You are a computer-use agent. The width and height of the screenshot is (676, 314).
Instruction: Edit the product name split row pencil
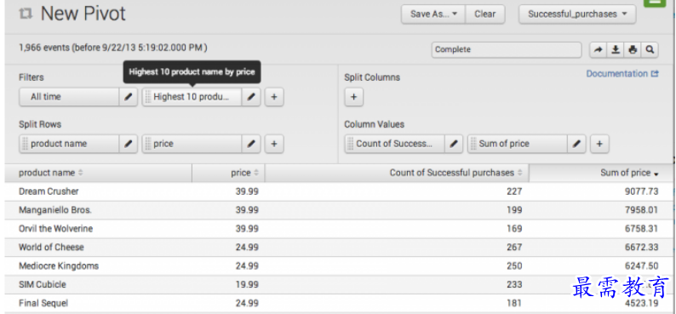coord(128,144)
